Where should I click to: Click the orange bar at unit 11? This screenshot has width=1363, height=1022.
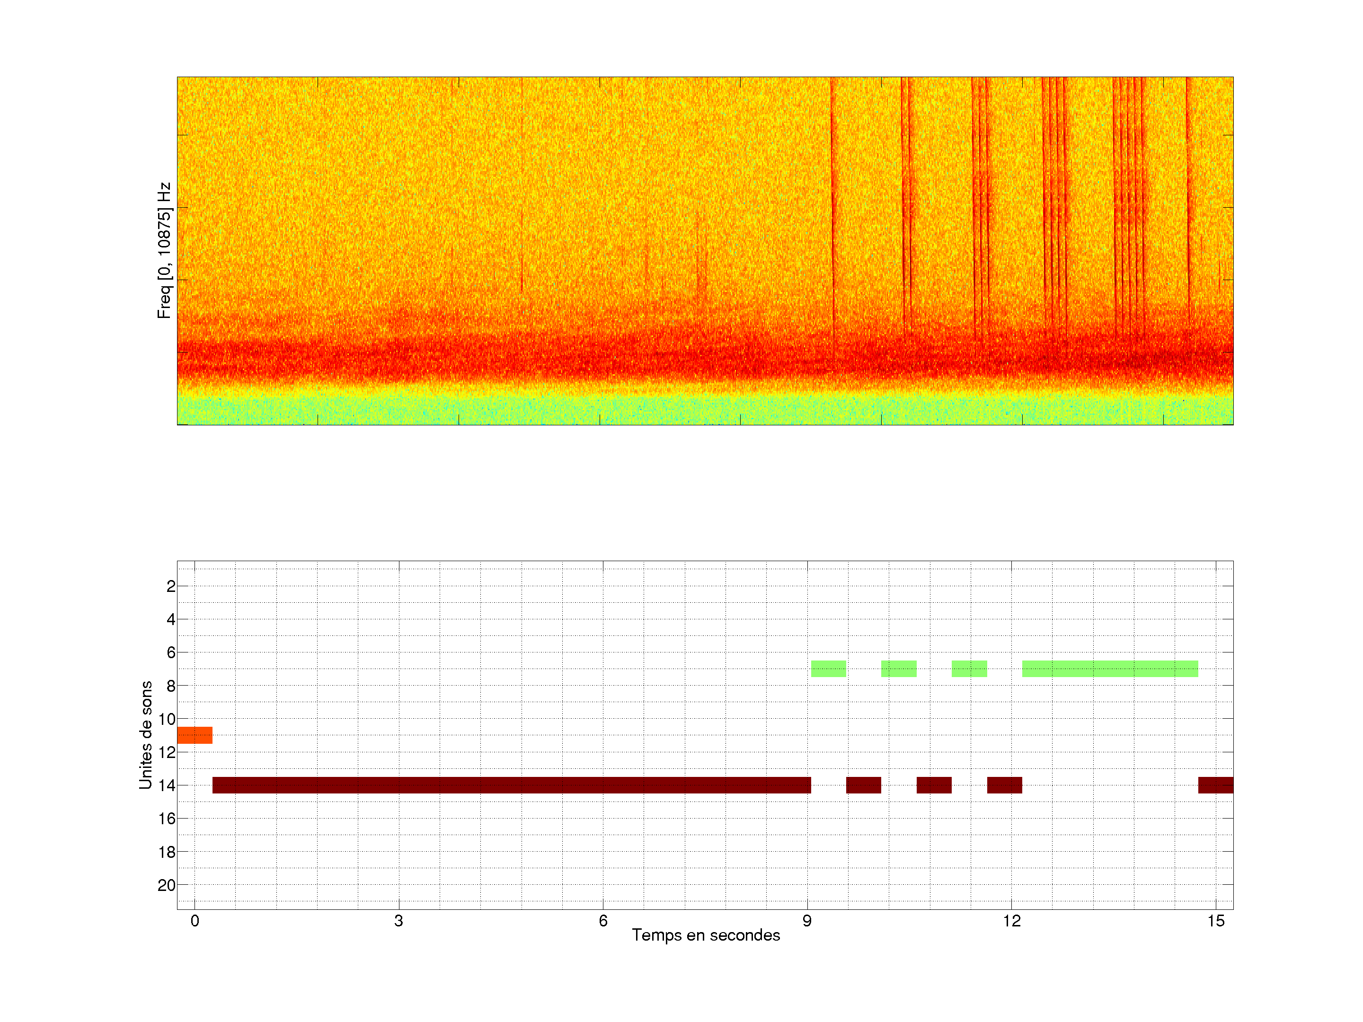194,735
